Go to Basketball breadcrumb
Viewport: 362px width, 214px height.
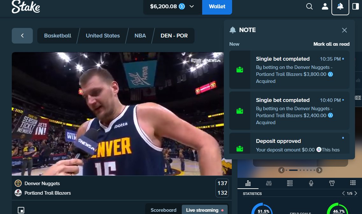[58, 36]
